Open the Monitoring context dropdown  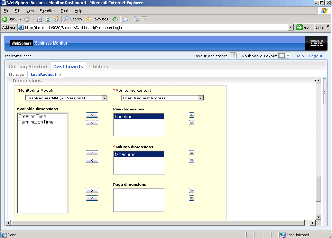[x=201, y=98]
